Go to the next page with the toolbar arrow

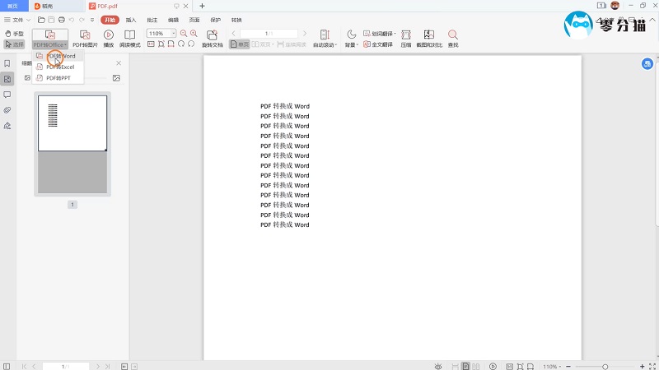pos(305,33)
